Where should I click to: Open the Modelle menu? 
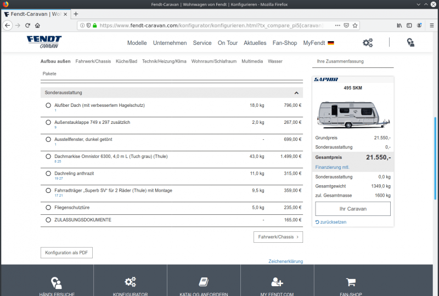(137, 43)
